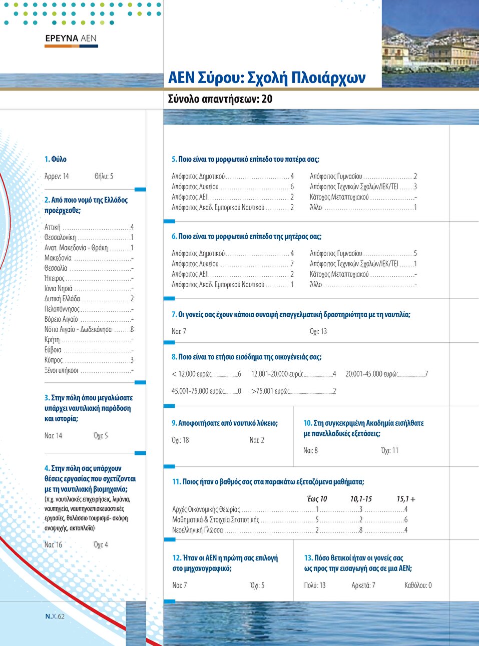Click the Αττική row
The image size is (479, 646).
(x=89, y=227)
